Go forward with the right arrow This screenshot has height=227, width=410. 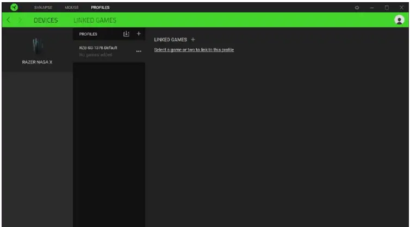(20, 20)
